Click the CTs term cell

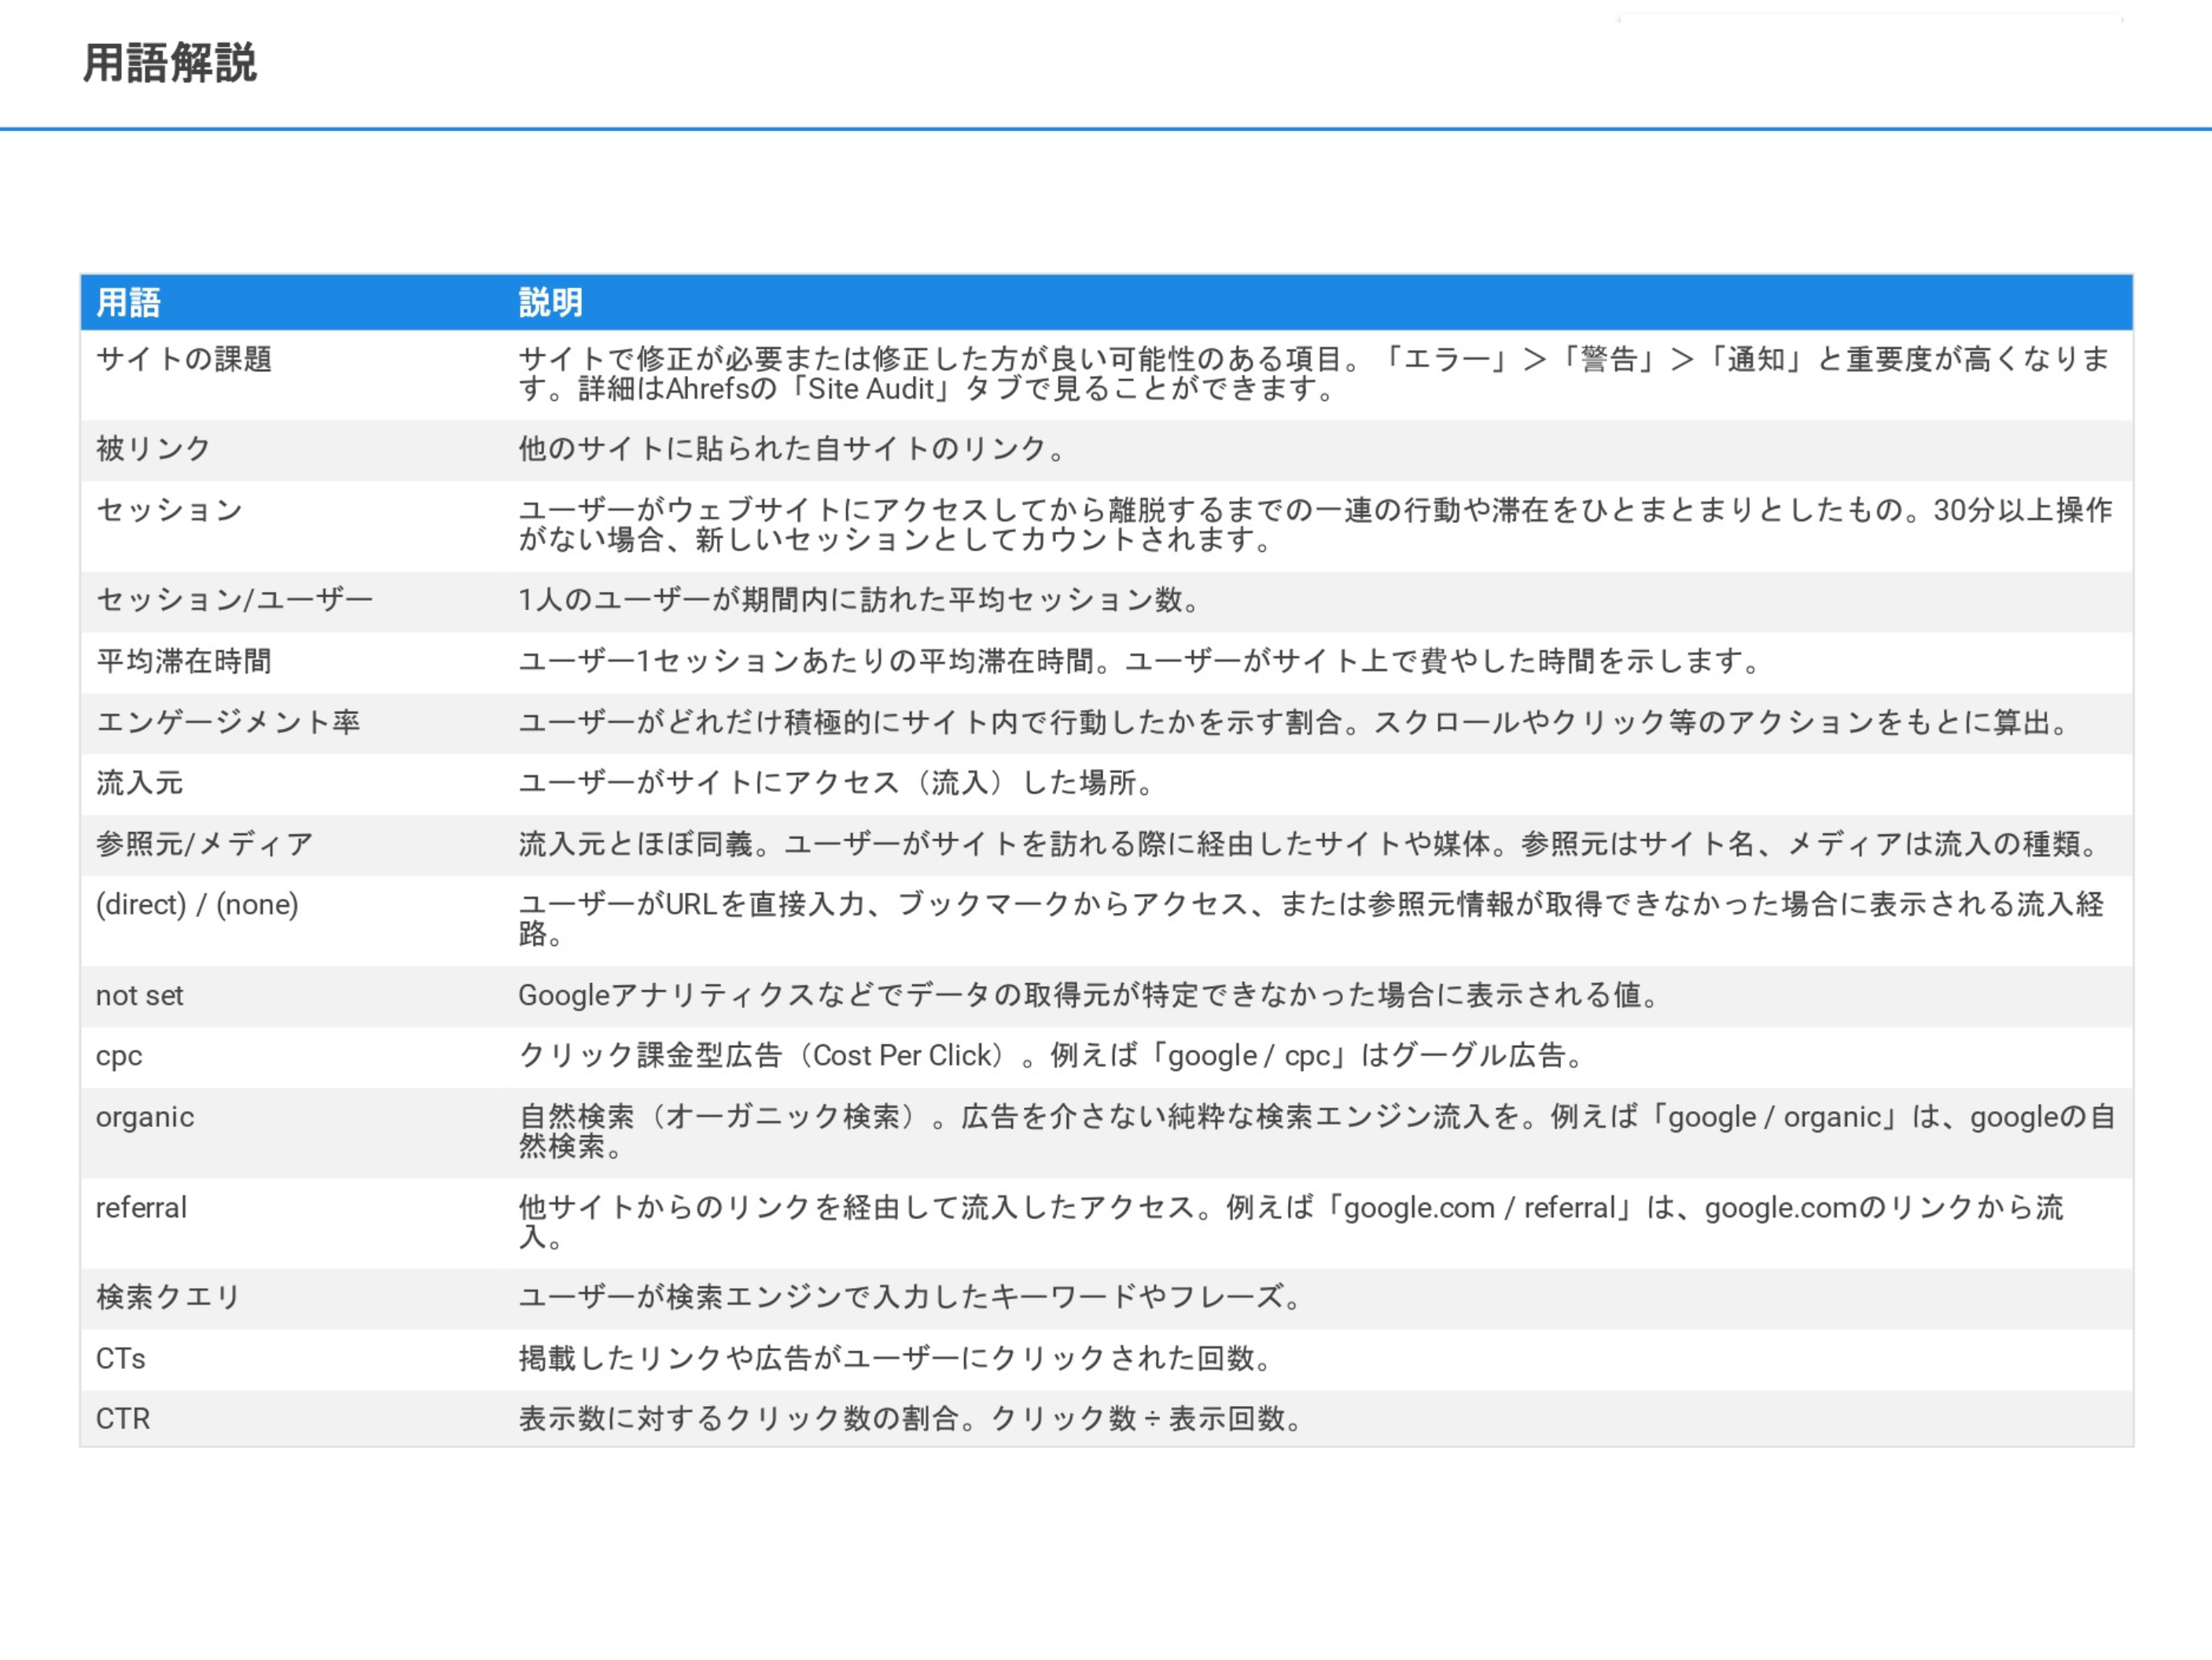pos(121,1358)
